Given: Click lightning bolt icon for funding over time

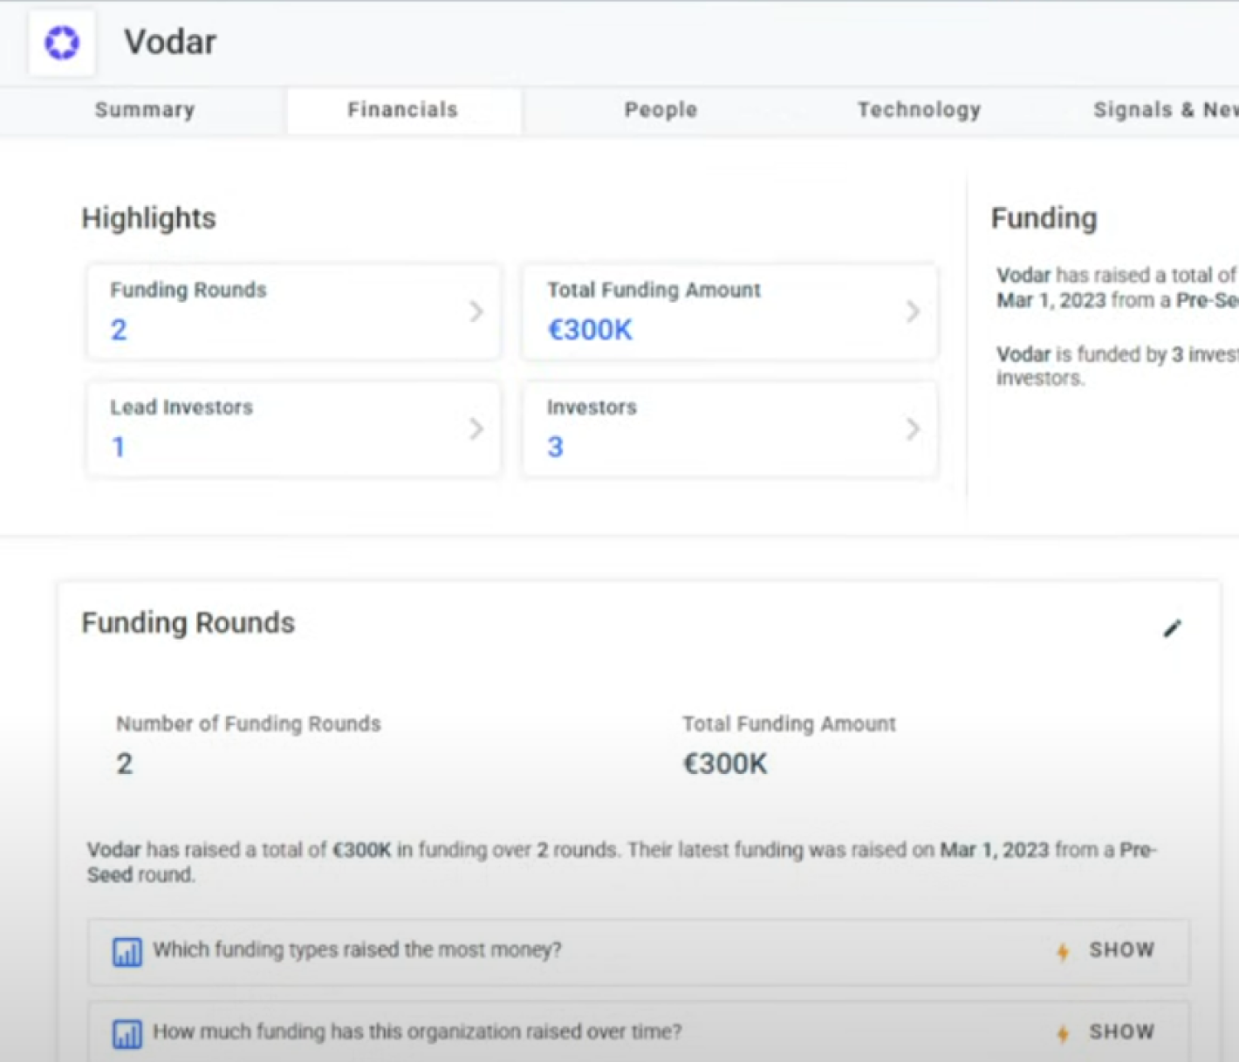Looking at the screenshot, I should (x=1063, y=1033).
